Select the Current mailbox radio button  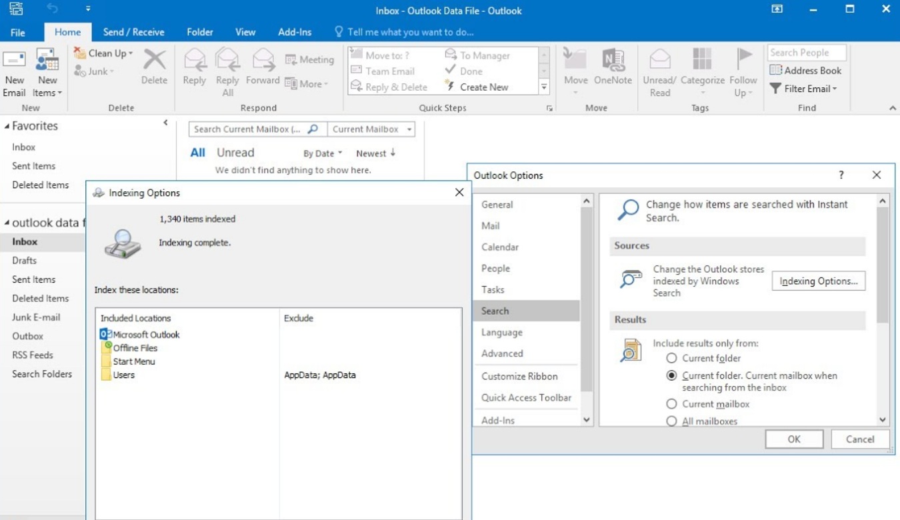[x=672, y=404]
